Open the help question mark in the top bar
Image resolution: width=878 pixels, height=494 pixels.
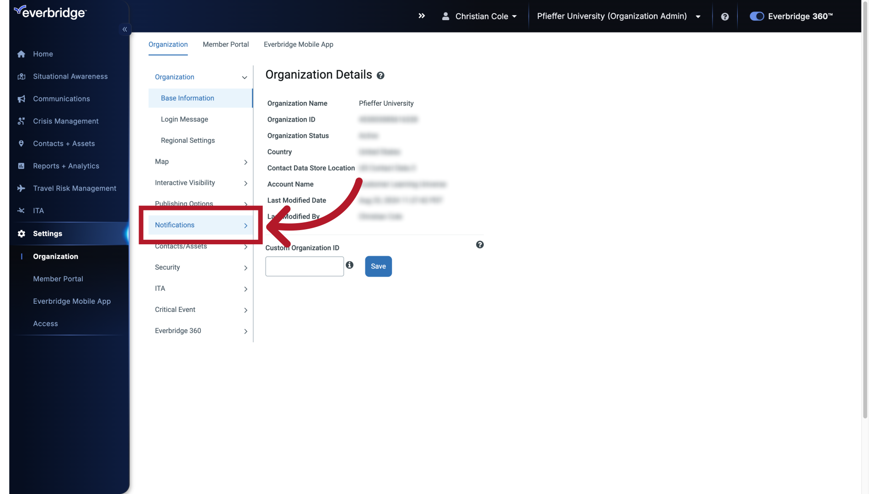tap(725, 16)
